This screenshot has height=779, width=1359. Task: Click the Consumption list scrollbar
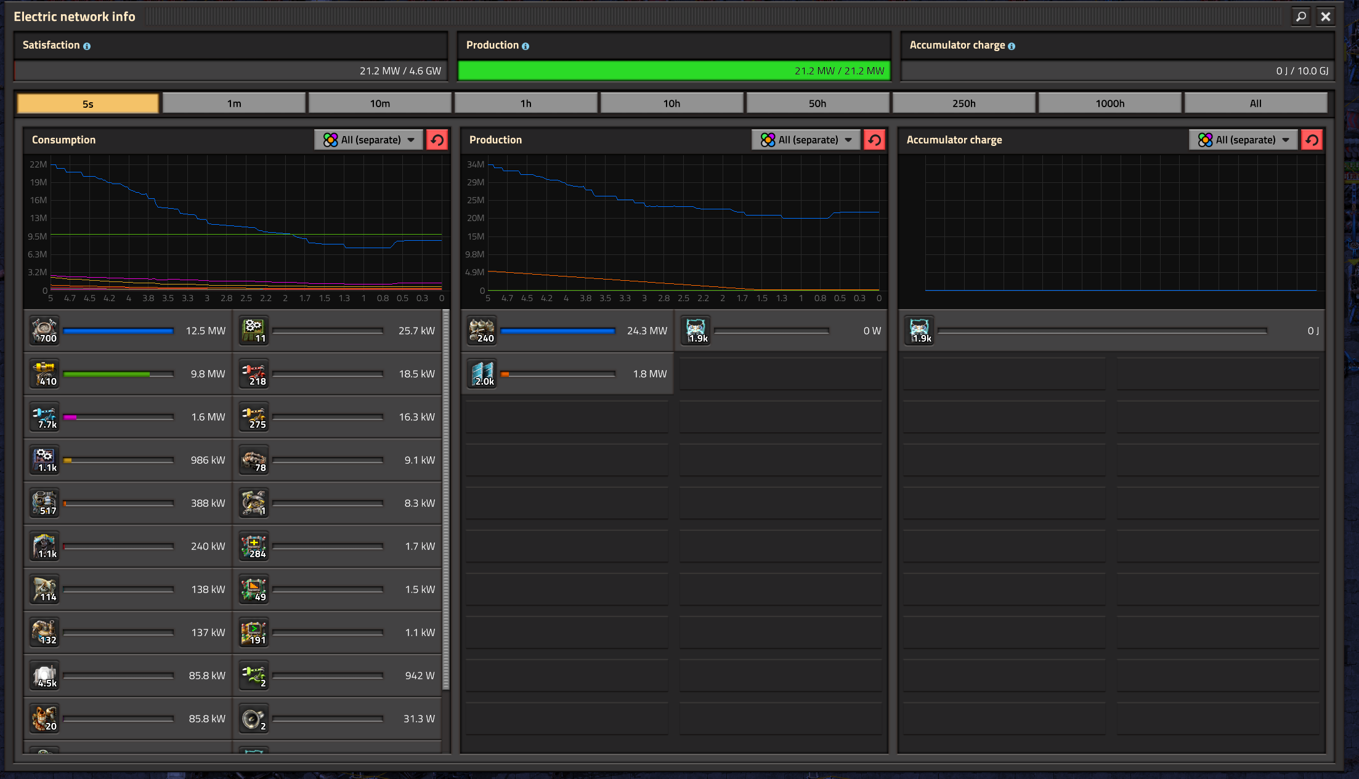[446, 500]
